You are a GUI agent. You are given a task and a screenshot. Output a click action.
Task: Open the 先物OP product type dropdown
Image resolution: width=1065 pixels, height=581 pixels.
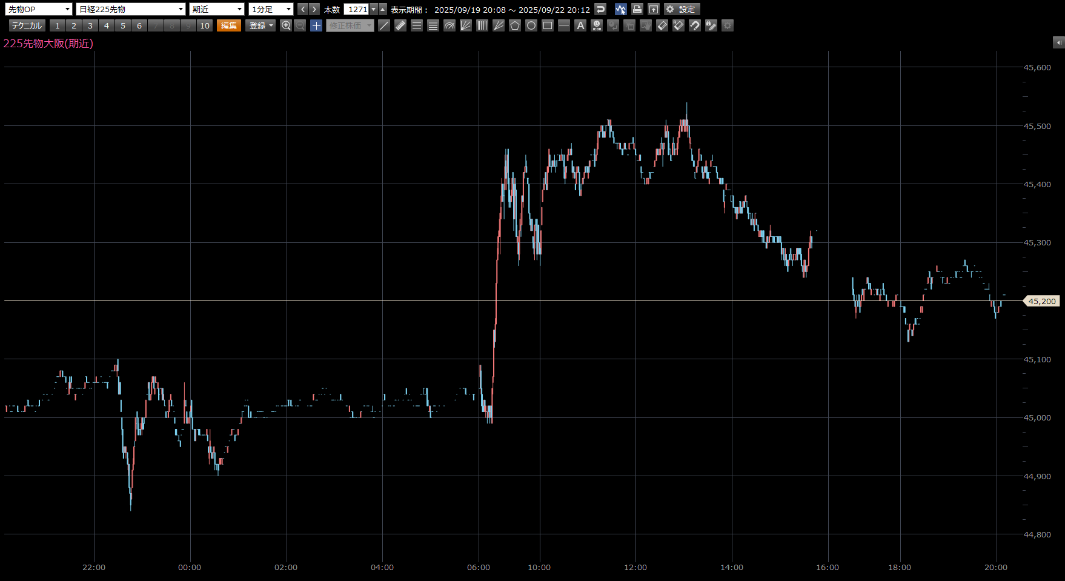tap(39, 9)
